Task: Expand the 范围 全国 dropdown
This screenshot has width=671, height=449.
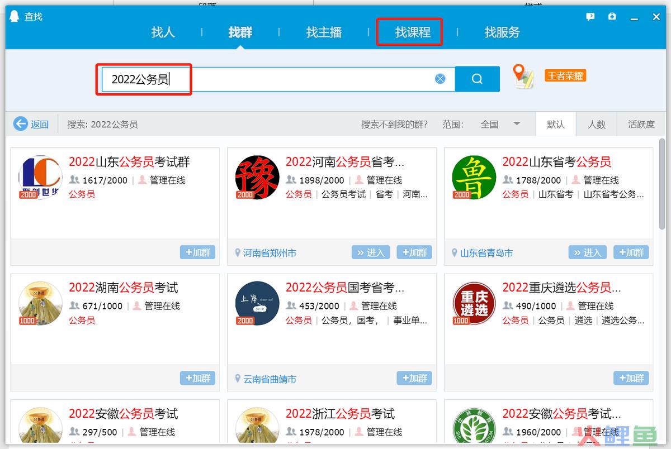Action: coord(500,125)
